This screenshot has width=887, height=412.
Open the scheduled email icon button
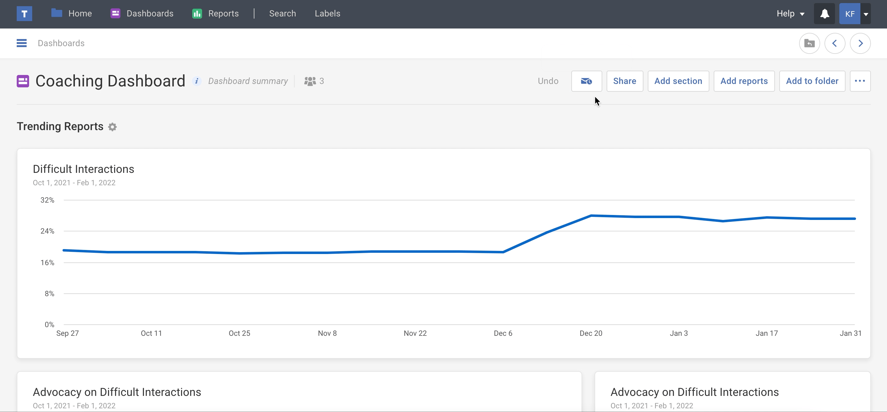click(586, 81)
